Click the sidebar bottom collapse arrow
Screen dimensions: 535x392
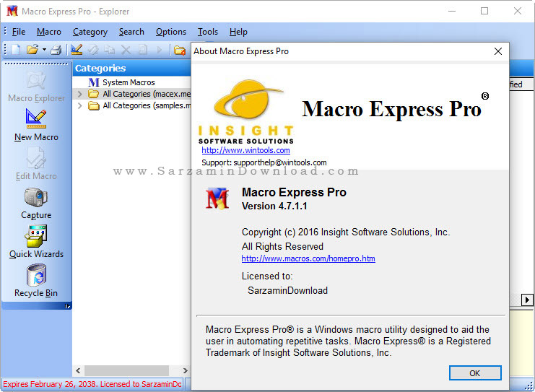[67, 306]
